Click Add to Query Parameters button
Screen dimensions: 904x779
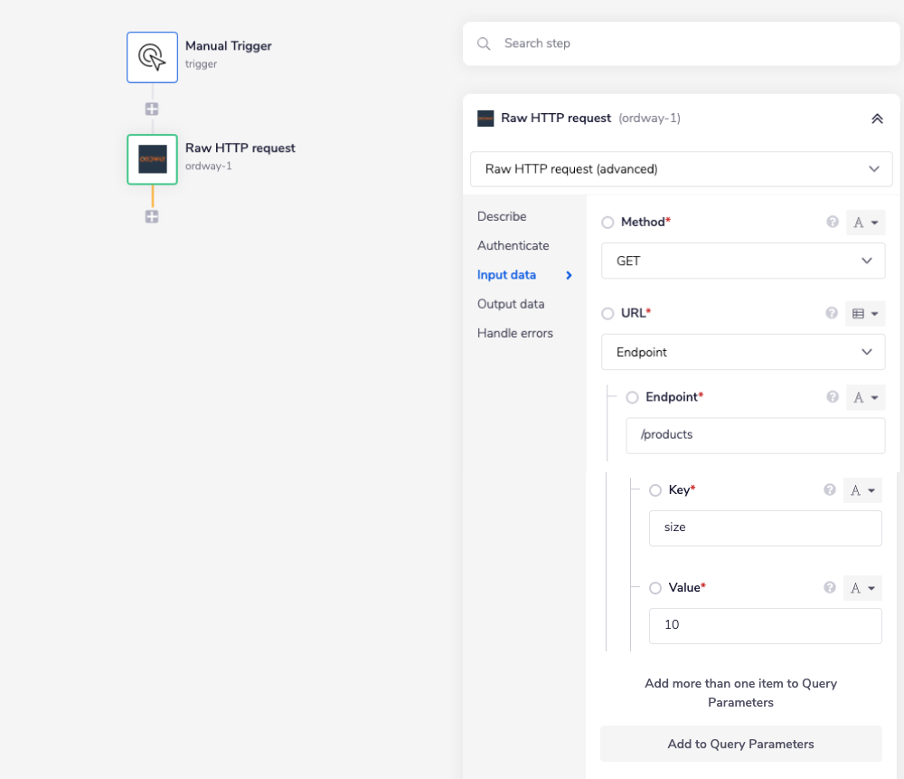(740, 744)
